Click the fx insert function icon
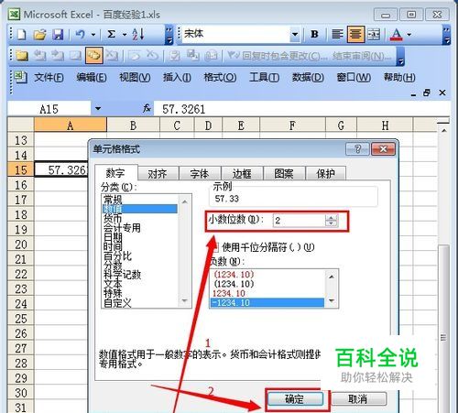 147,108
